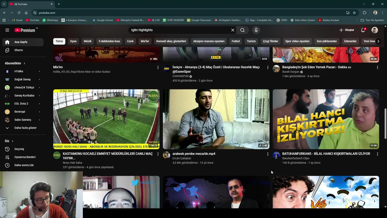
Task: Go to Ana Sayfa in sidebar
Action: coord(23,42)
